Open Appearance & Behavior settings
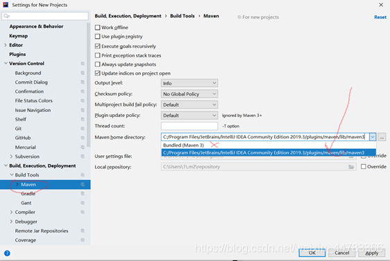The image size is (390, 261). [x=36, y=26]
